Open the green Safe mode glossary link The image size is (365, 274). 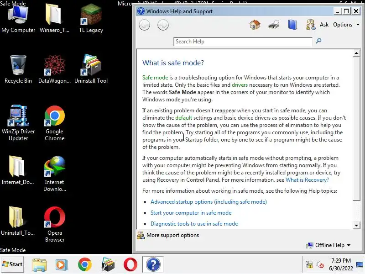click(x=155, y=78)
